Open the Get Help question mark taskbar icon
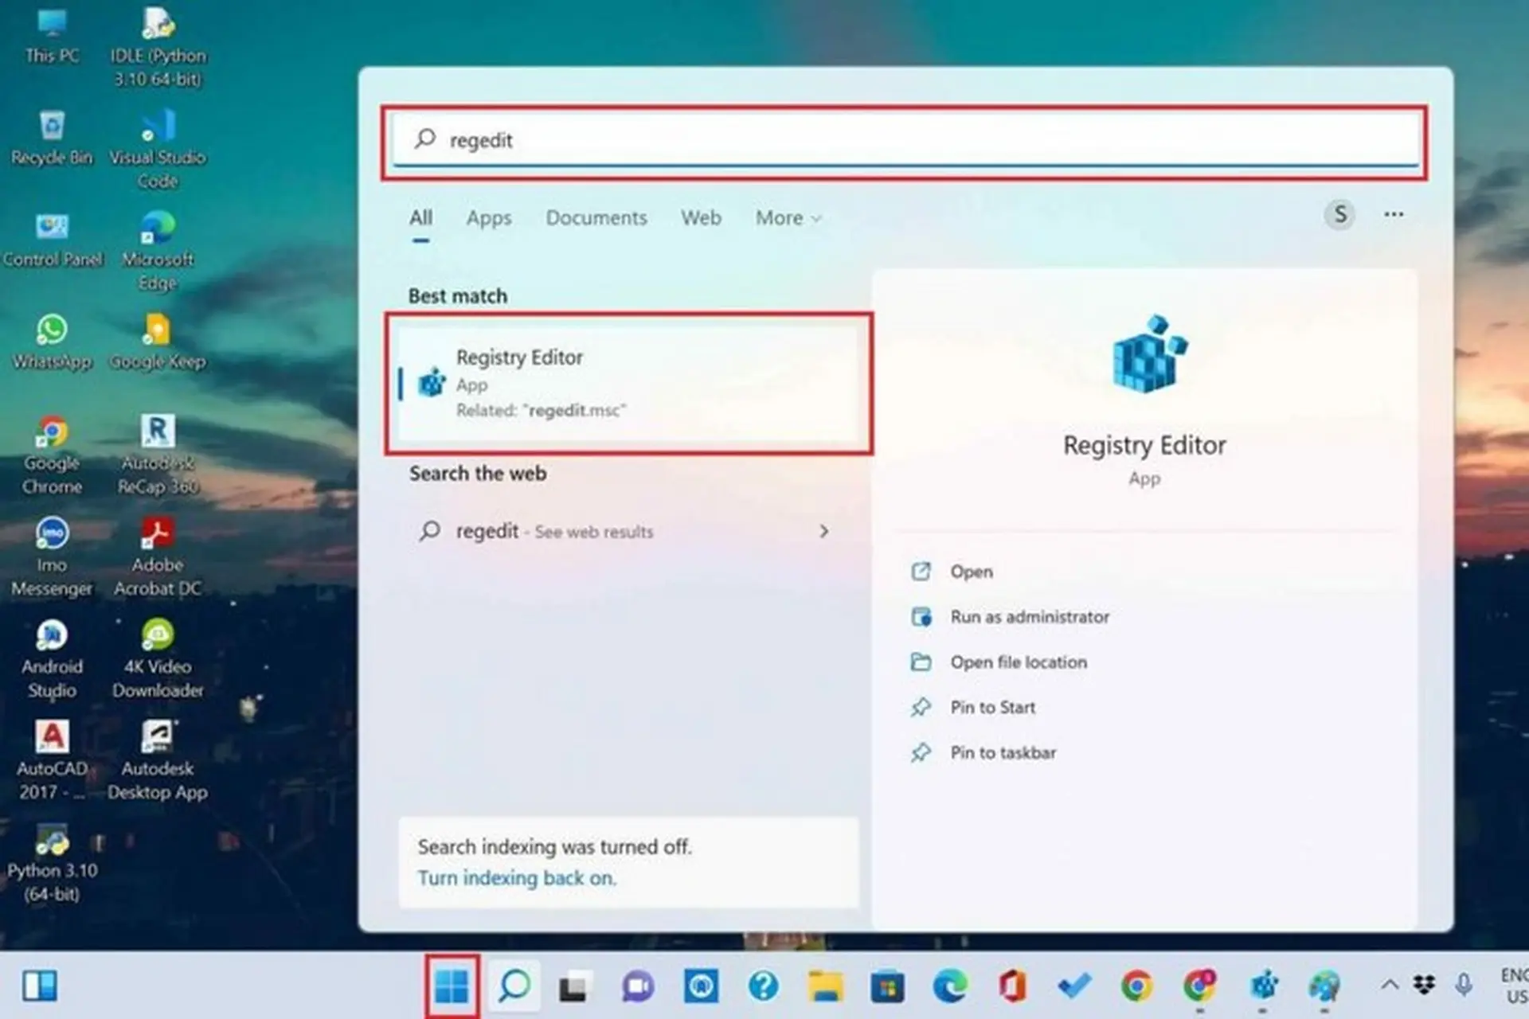 click(x=763, y=987)
